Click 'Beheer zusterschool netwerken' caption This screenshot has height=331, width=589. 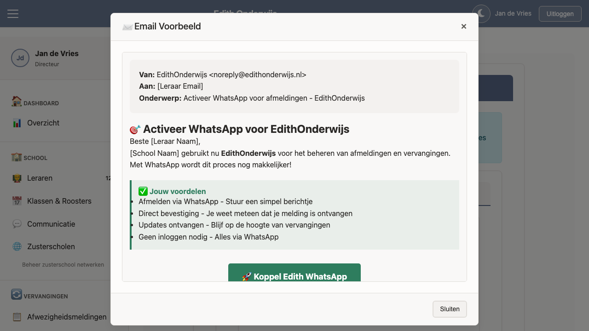[63, 265]
